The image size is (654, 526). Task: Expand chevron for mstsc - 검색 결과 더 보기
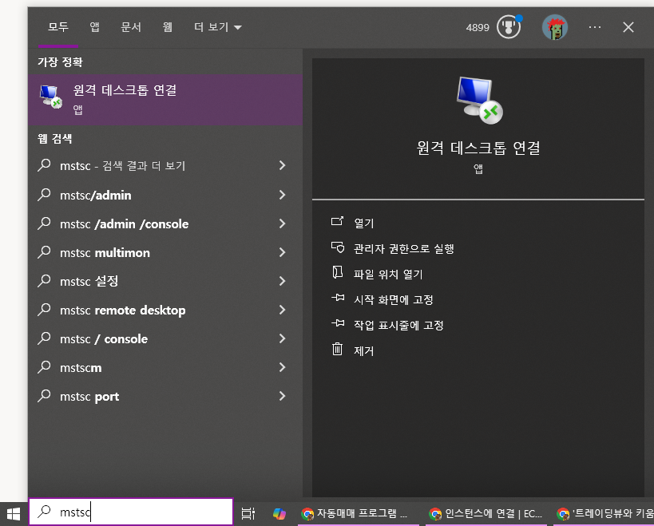pos(283,165)
